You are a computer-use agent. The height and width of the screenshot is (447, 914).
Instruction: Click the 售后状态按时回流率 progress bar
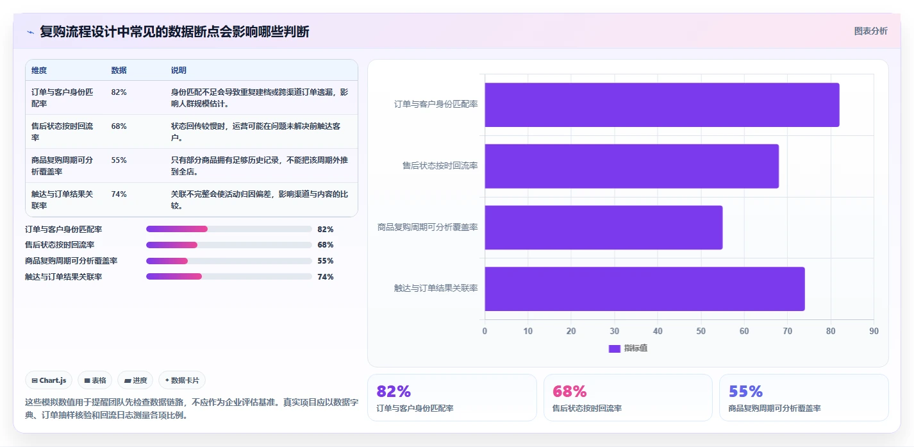coord(229,245)
